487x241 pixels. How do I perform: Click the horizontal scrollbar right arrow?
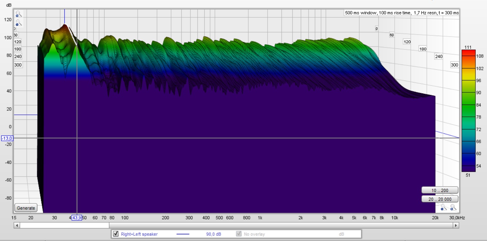point(456,226)
